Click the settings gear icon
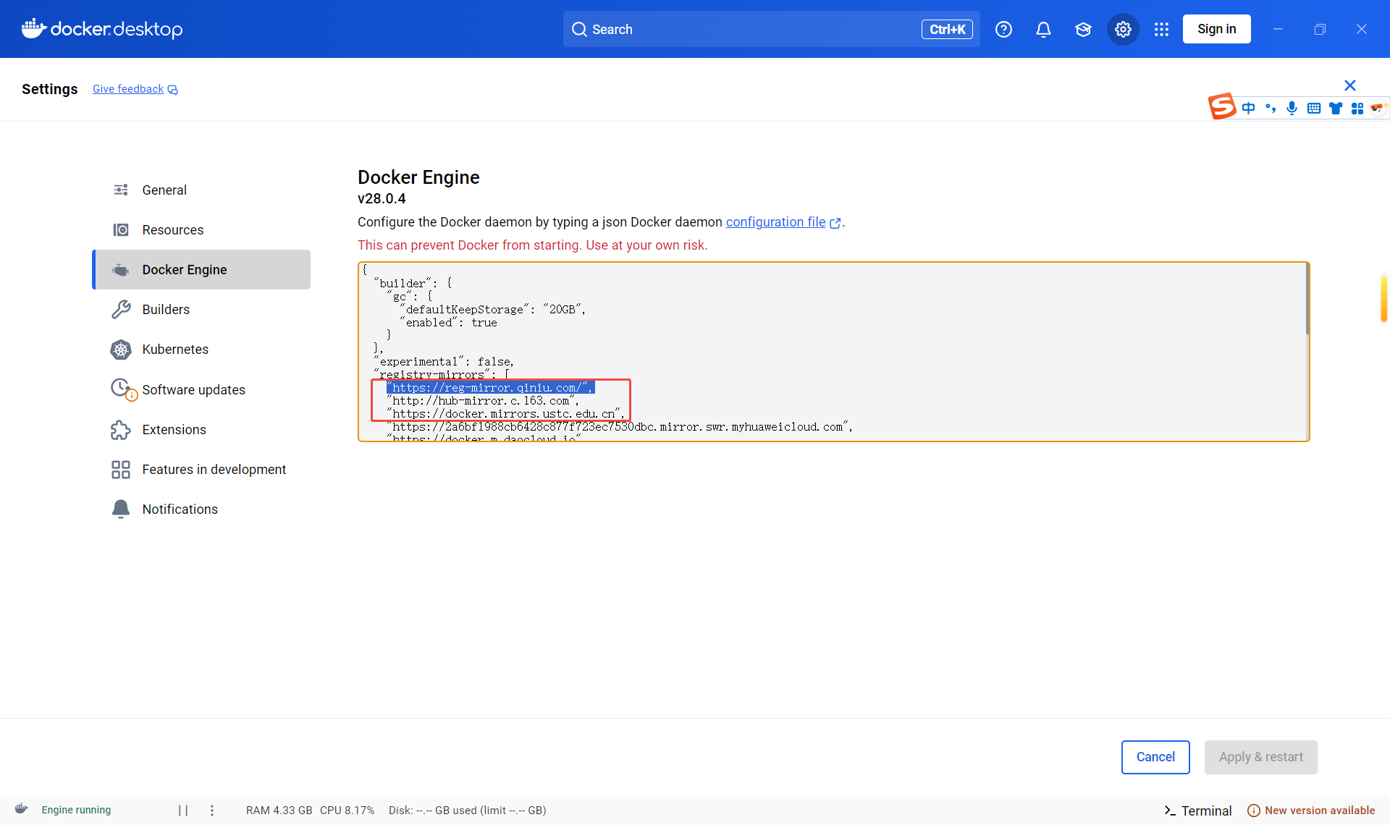 click(x=1123, y=29)
